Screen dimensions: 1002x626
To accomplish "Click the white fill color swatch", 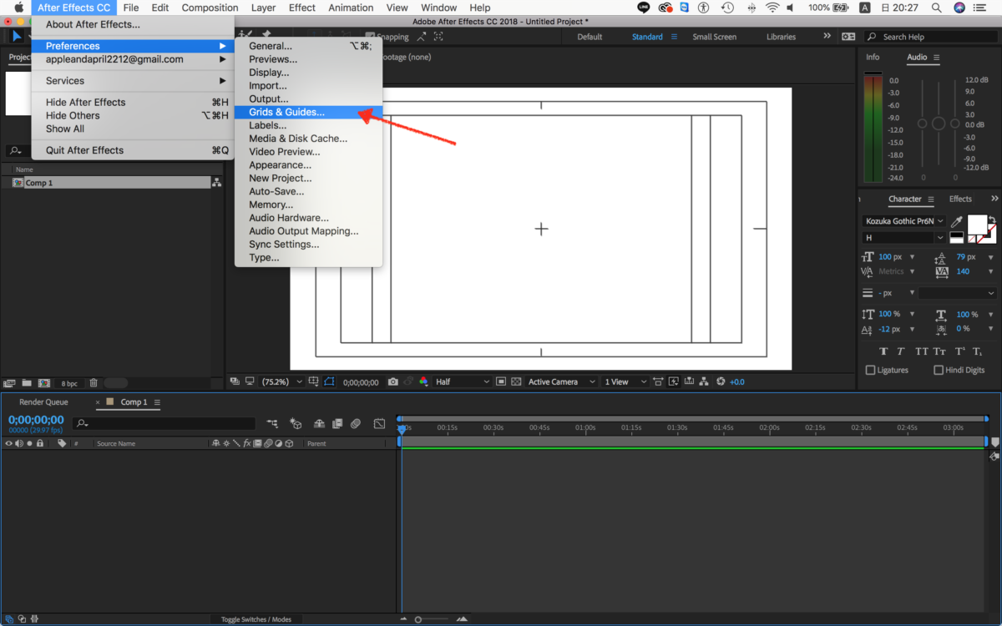I will [977, 225].
